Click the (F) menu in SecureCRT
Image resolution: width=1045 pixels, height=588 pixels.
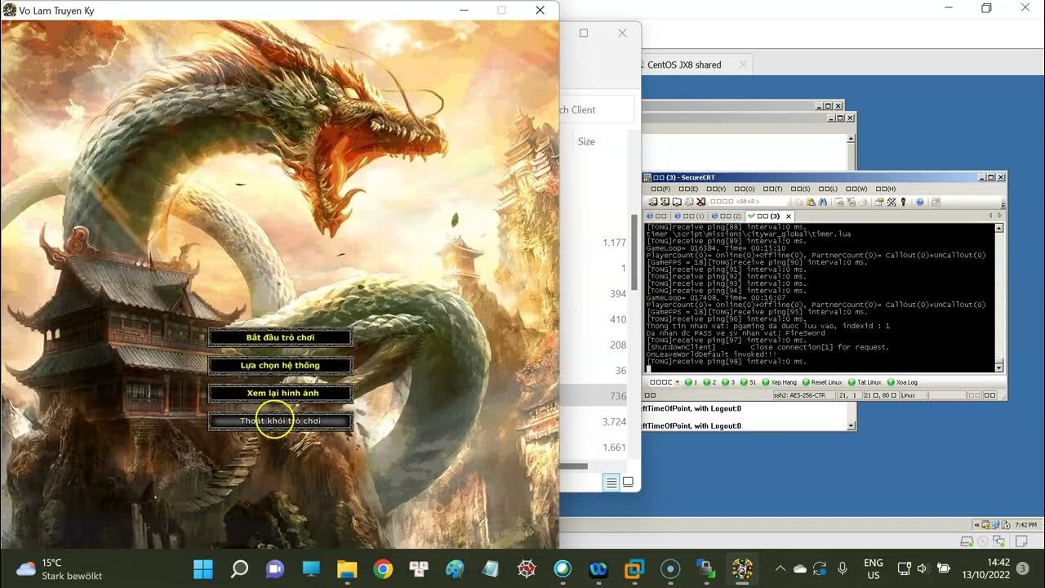[x=660, y=189]
